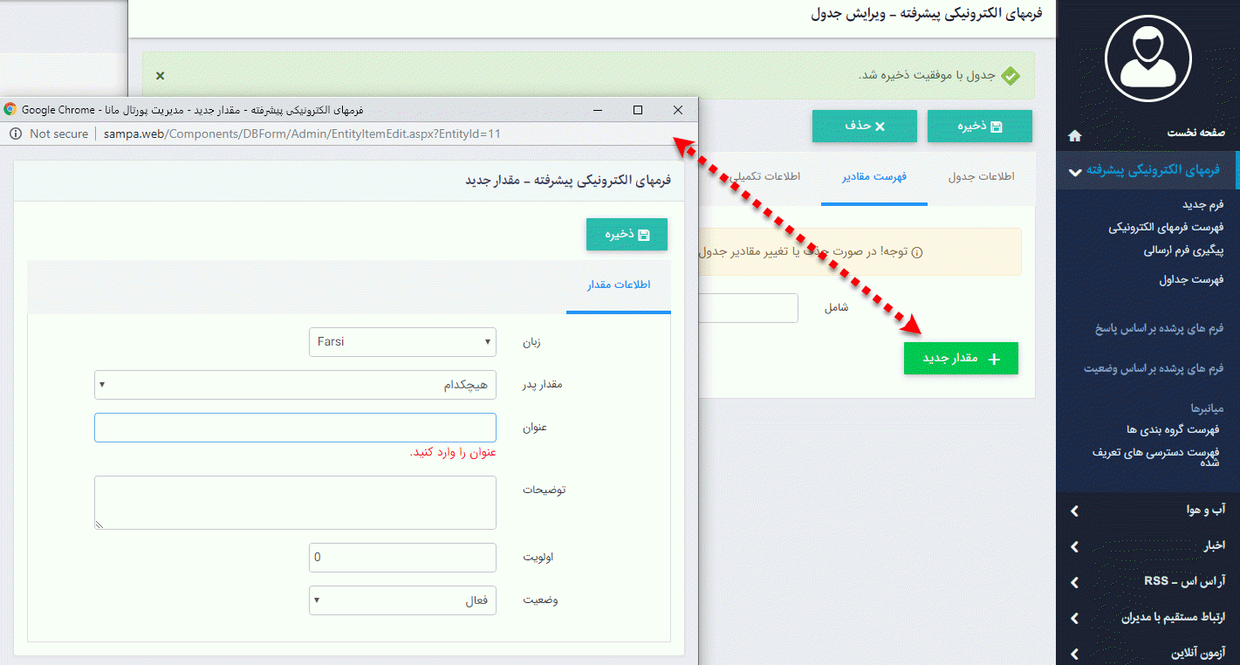Screen dimensions: 1240x665
Task: Click the home icon beside صفحه نخست
Action: pos(1074,135)
